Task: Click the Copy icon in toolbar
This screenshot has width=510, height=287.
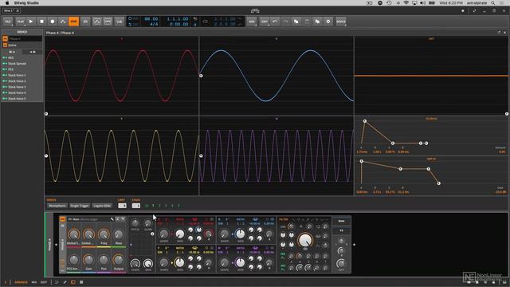Action: coord(296,22)
